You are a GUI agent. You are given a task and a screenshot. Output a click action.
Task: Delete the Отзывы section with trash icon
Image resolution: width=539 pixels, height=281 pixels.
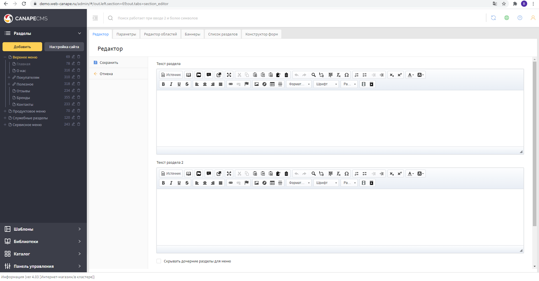tap(79, 91)
